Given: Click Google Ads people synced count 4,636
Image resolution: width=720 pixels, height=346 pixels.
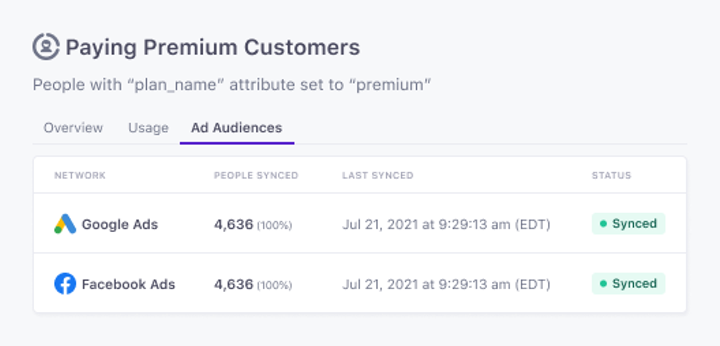Looking at the screenshot, I should pos(234,224).
